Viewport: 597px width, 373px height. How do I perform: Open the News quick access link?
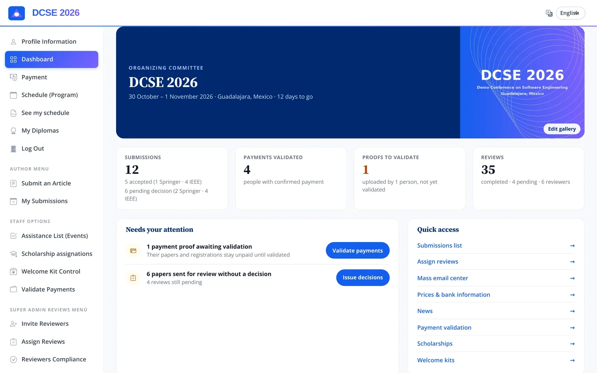[496, 311]
